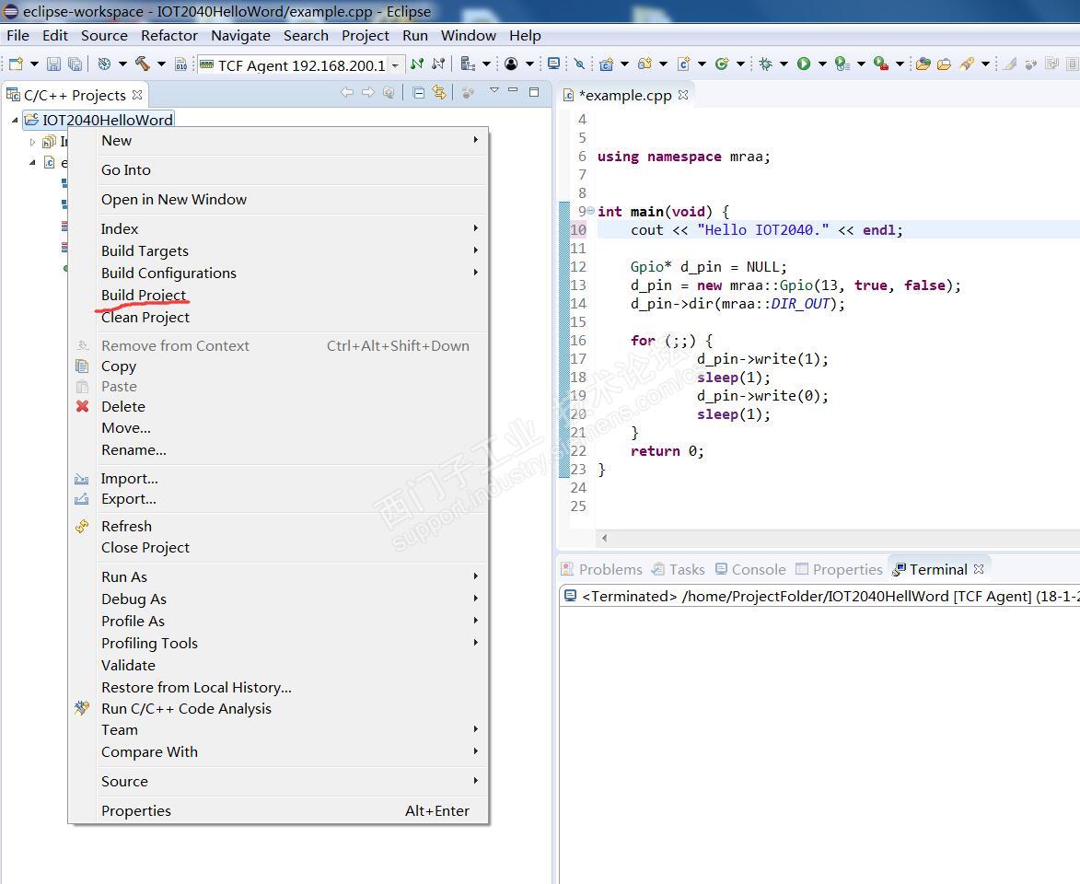Choose Clean Project in the context menu
Image resolution: width=1080 pixels, height=884 pixels.
tap(145, 317)
